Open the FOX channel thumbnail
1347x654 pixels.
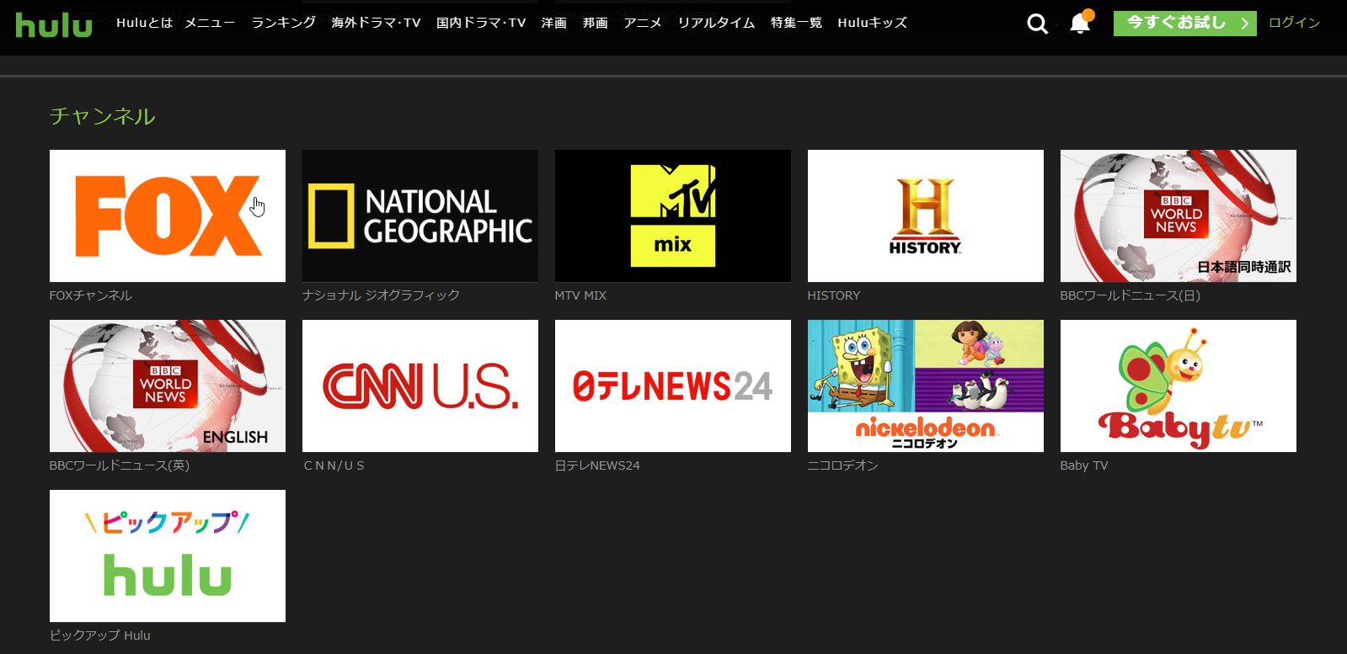point(168,216)
